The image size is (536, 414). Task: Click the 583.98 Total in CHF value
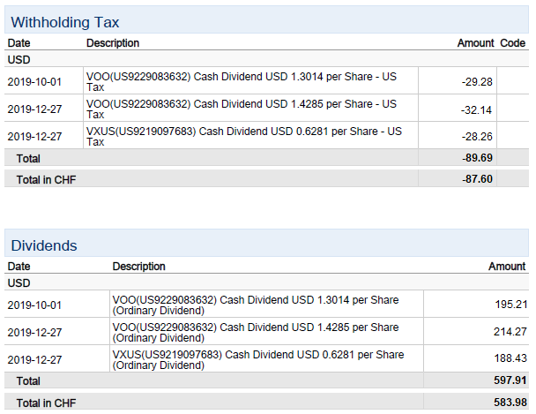[510, 402]
